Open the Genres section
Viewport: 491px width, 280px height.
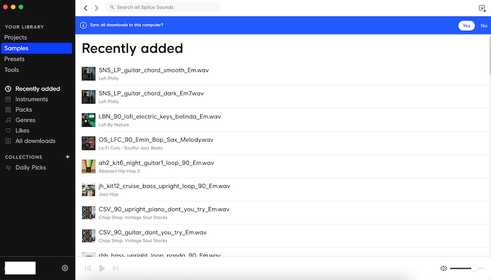tap(25, 120)
